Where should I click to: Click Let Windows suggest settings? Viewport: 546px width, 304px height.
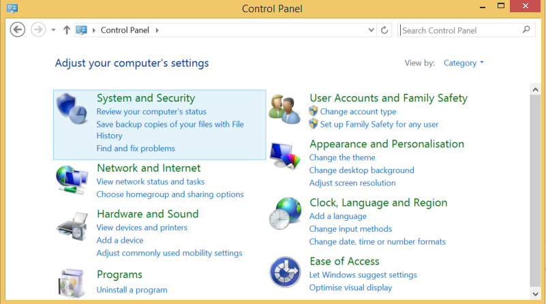[363, 275]
